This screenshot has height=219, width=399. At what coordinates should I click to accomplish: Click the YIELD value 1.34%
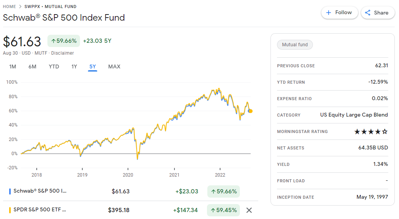[x=380, y=164]
